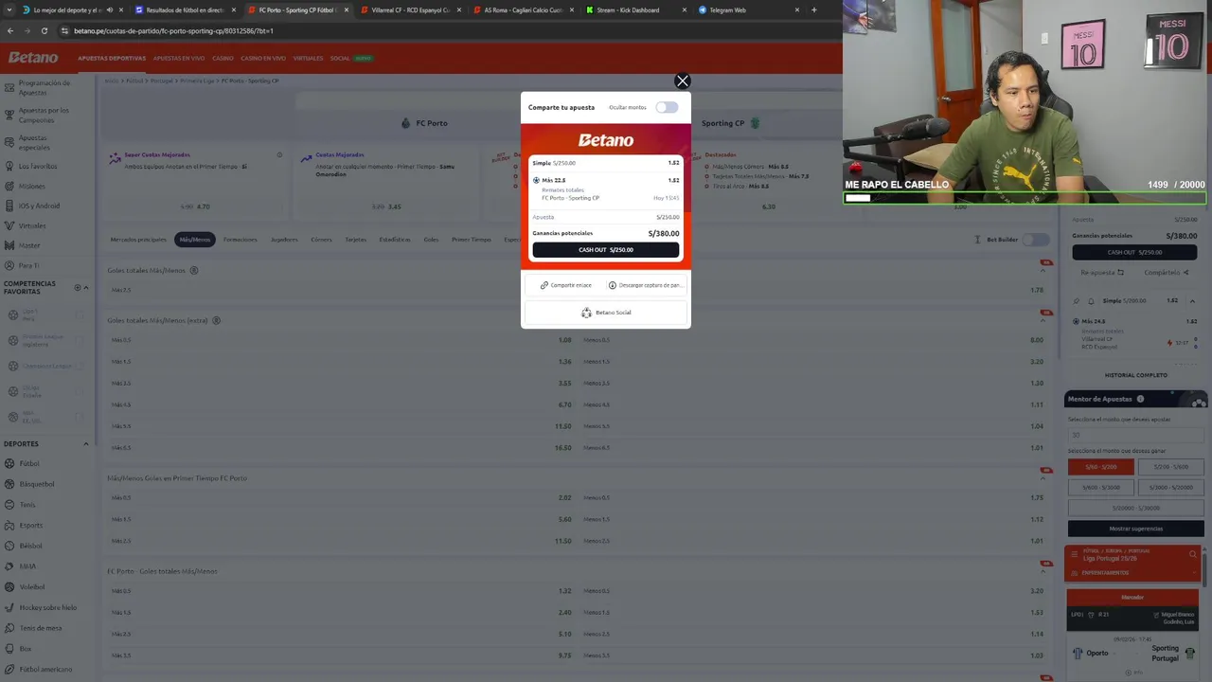Open a new browser tab
Viewport: 1212px width, 682px height.
pos(813,9)
